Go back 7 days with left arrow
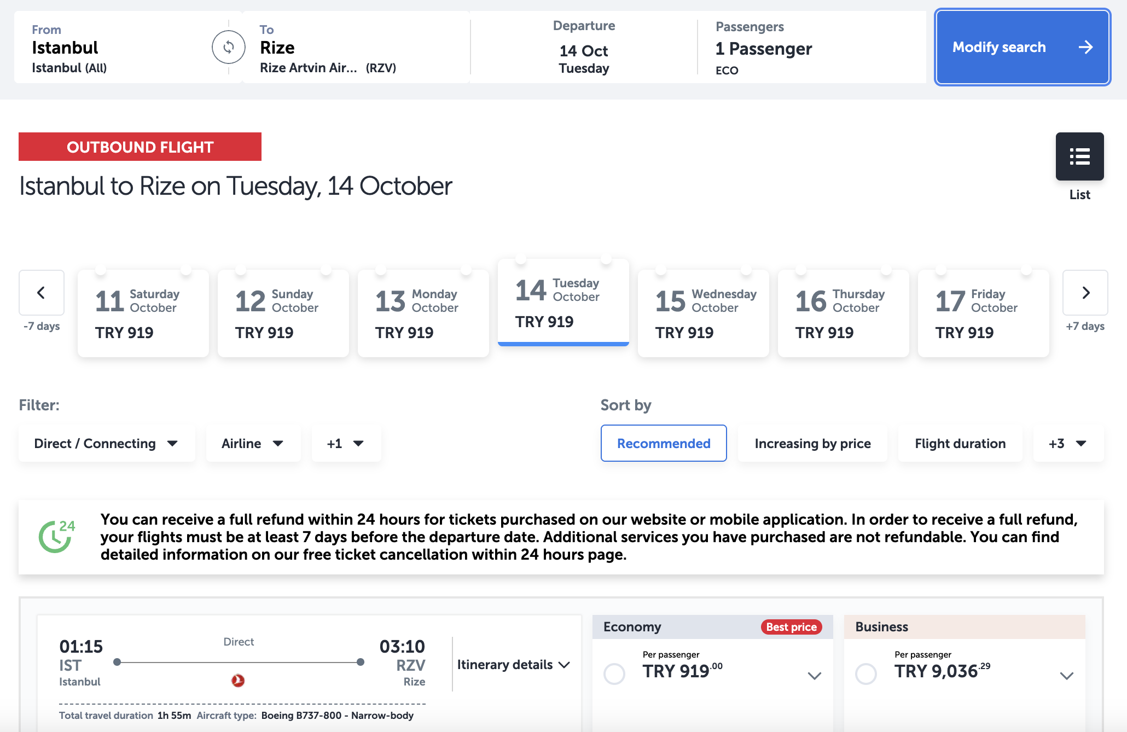 pos(42,293)
